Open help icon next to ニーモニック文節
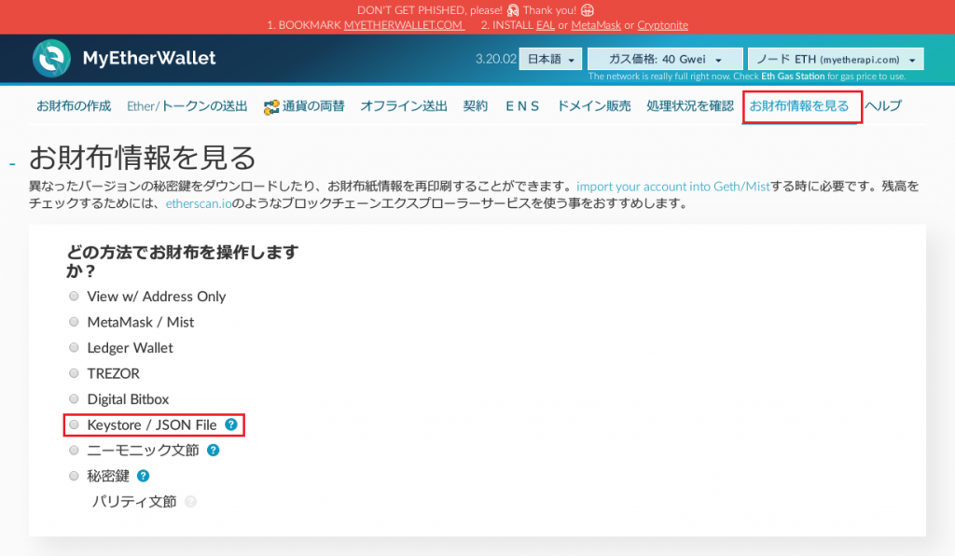 pyautogui.click(x=214, y=450)
